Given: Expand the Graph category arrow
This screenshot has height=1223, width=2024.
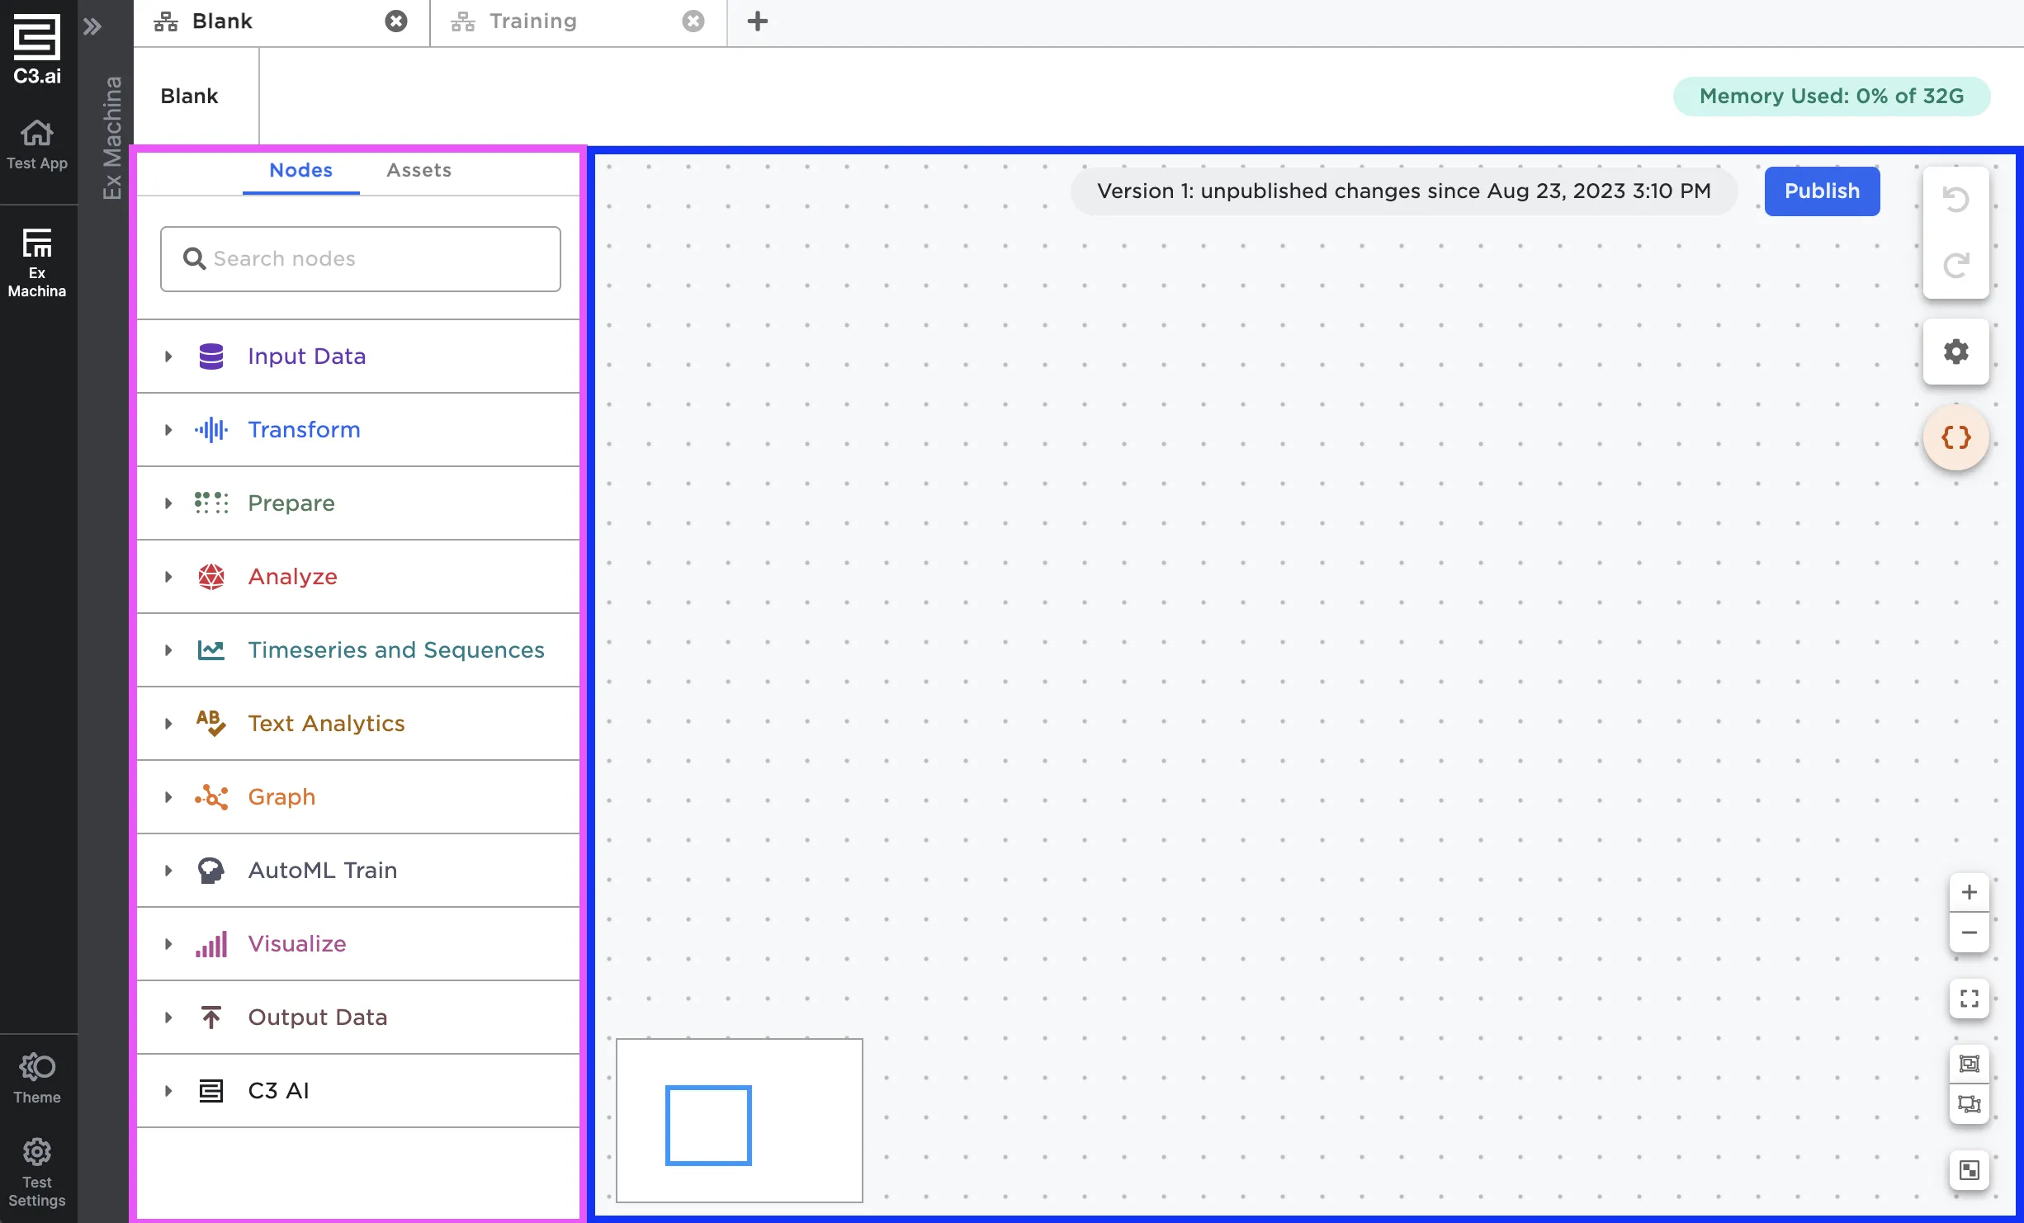Looking at the screenshot, I should click(x=168, y=797).
